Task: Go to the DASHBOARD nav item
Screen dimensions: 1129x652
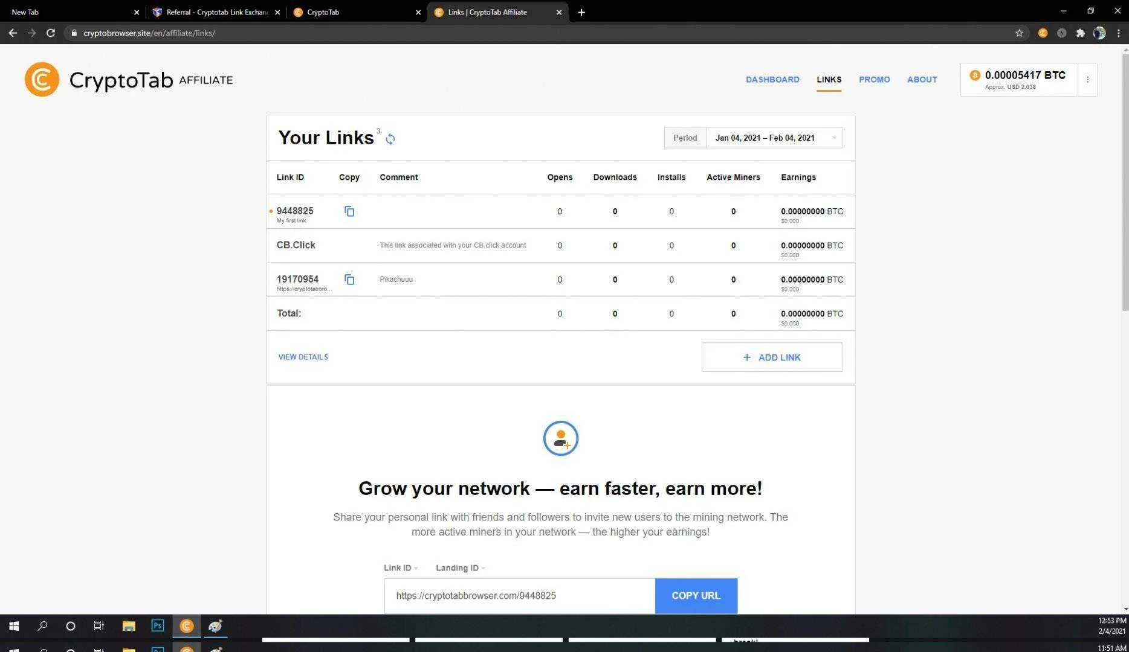Action: (x=772, y=80)
